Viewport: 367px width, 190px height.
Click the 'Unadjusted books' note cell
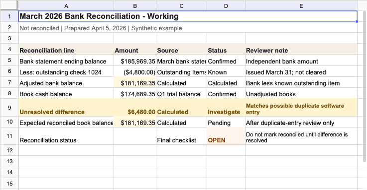point(301,93)
